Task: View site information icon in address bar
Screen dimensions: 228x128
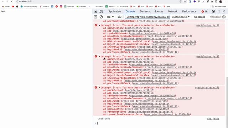Action: pos(17,1)
